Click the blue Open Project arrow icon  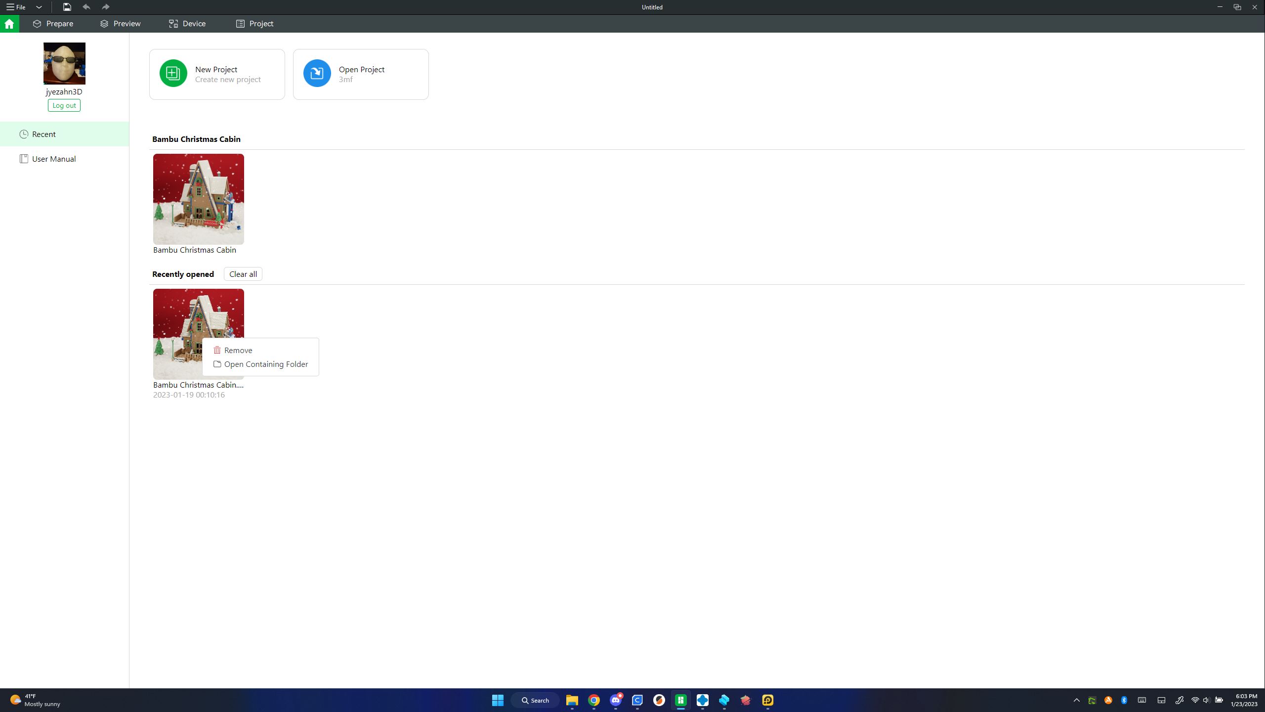pos(317,73)
